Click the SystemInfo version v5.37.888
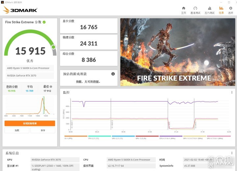Image resolution: width=237 pixels, height=171 pixels. (207, 166)
